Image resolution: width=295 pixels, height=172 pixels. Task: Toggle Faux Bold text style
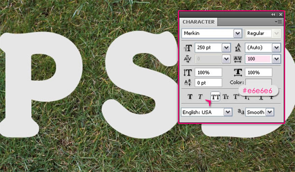click(x=190, y=97)
